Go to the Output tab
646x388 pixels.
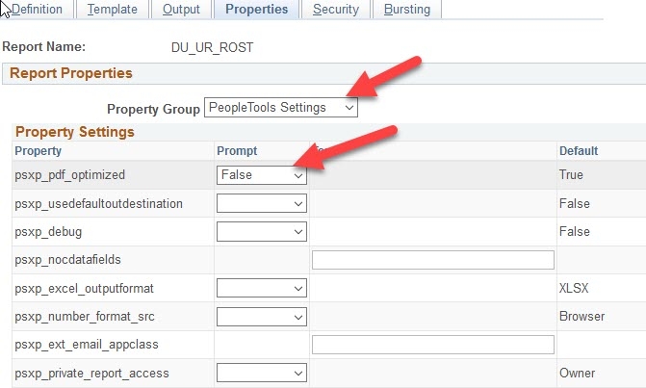[181, 10]
